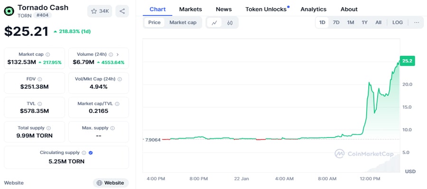Click the $132.53M market cap value

tap(21, 62)
